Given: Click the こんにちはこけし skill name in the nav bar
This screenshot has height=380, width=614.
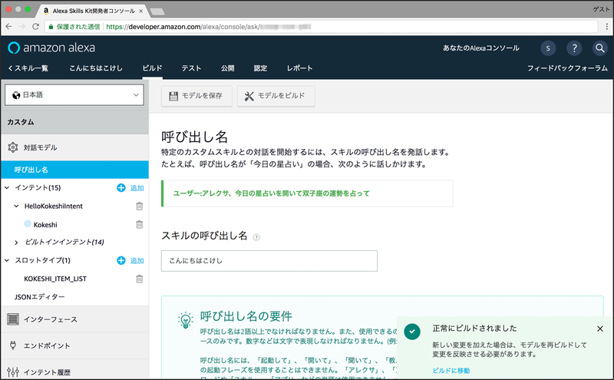Looking at the screenshot, I should tap(96, 68).
